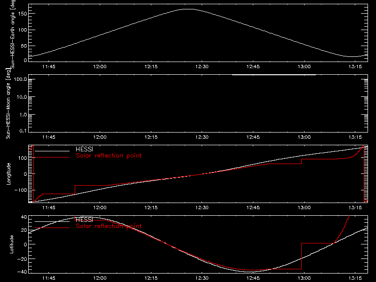The height and width of the screenshot is (282, 376).
Task: Click 12:15 time label under Earth angle plot
Action: (151, 67)
